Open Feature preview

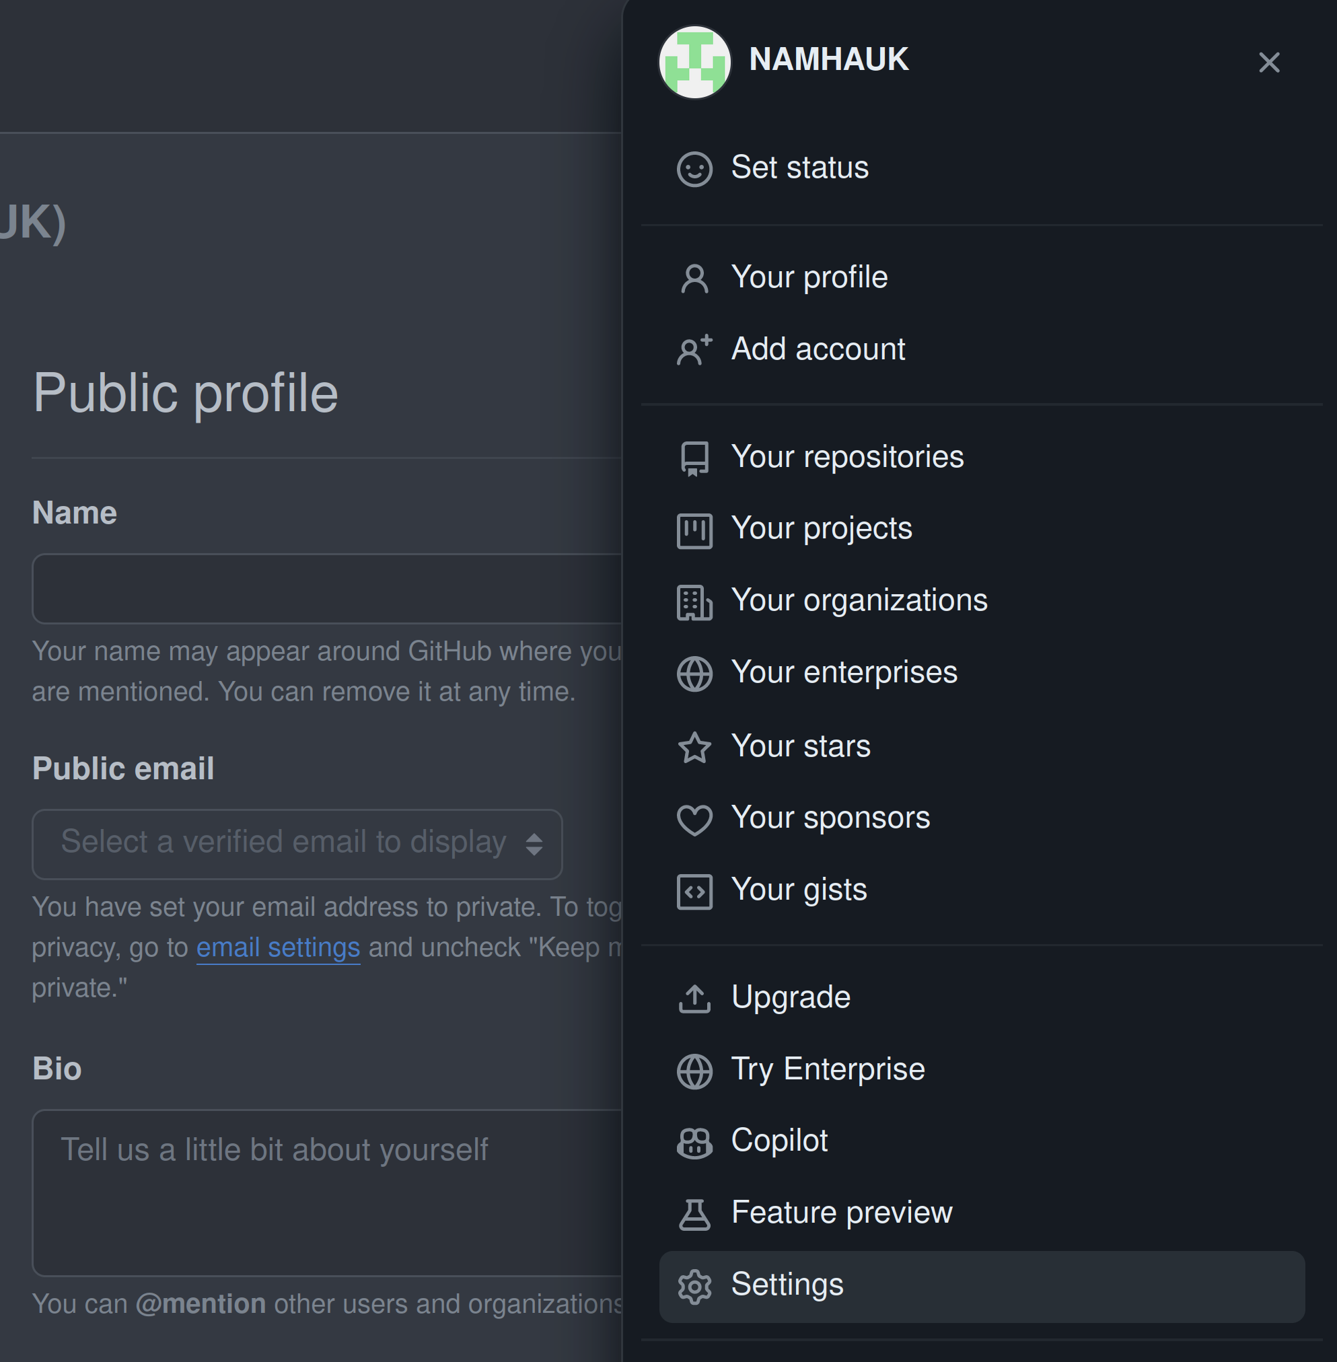tap(982, 1214)
